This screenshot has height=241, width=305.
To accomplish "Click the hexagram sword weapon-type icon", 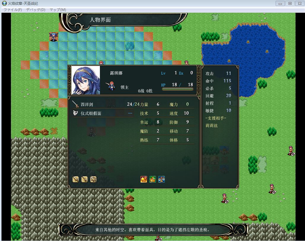I will tap(93, 179).
